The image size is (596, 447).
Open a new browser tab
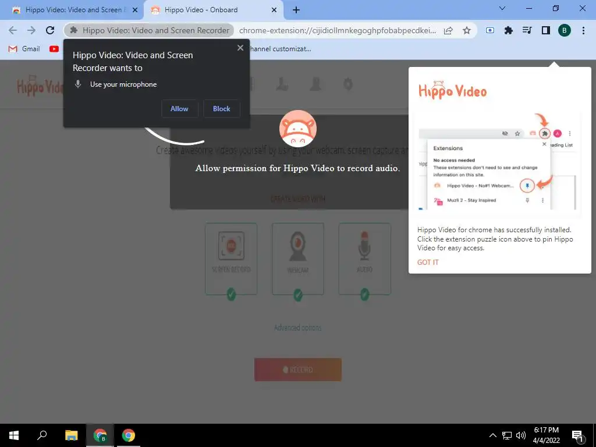coord(296,10)
